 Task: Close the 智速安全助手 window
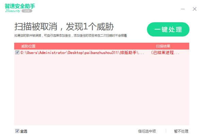pyautogui.click(x=194, y=9)
